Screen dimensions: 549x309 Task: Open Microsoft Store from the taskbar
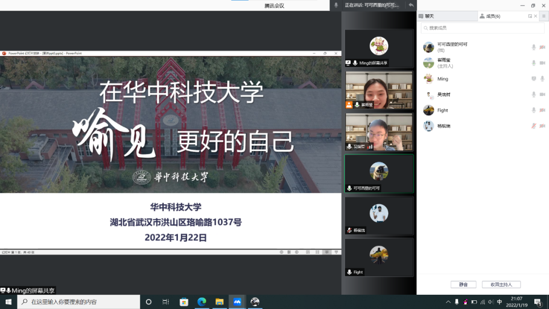(184, 302)
